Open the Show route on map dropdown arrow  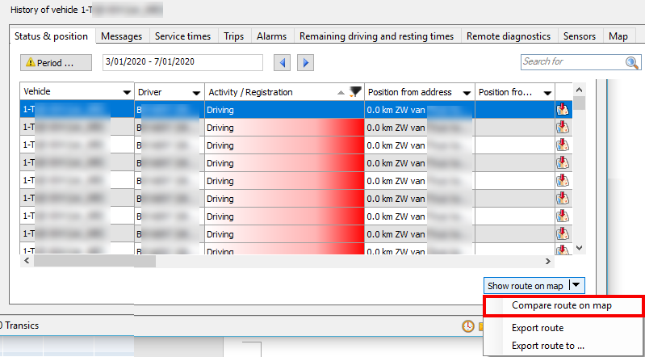pyautogui.click(x=576, y=285)
